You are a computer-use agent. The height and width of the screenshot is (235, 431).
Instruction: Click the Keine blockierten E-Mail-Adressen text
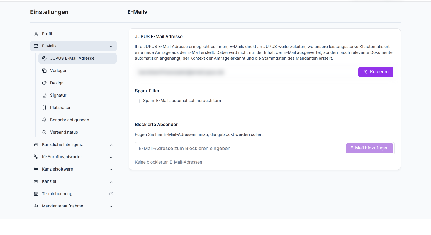(x=168, y=162)
